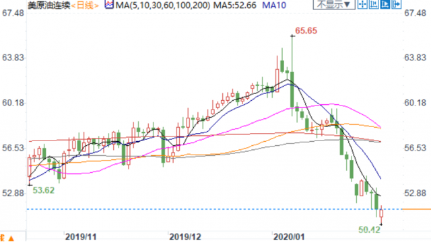Click the 65.65 high price label
The width and height of the screenshot is (431, 242).
pyautogui.click(x=306, y=30)
